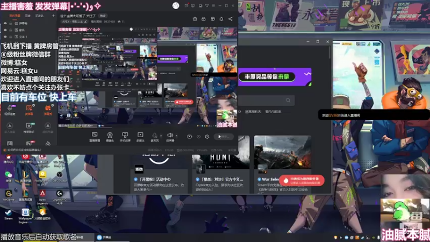Open the WeGame desktop icon
Viewport: 430px width, 242px height.
[x=8, y=196]
